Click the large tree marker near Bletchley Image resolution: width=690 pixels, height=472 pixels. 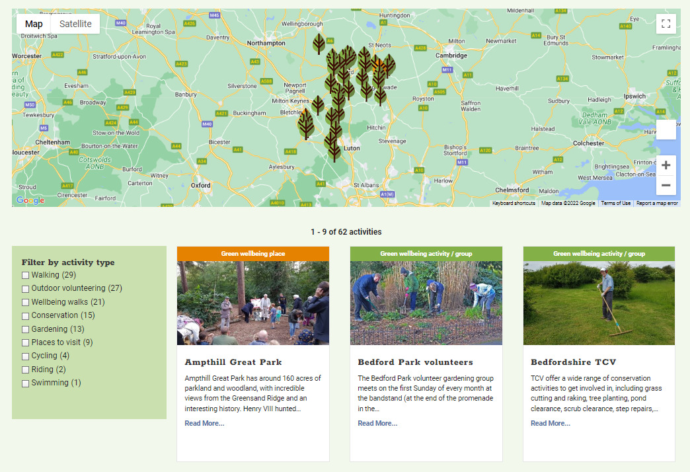[306, 124]
